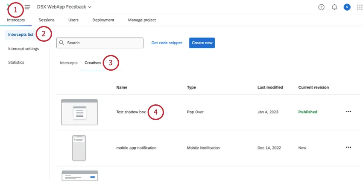This screenshot has width=363, height=181.
Task: Open the help question mark icon
Action: point(321,7)
